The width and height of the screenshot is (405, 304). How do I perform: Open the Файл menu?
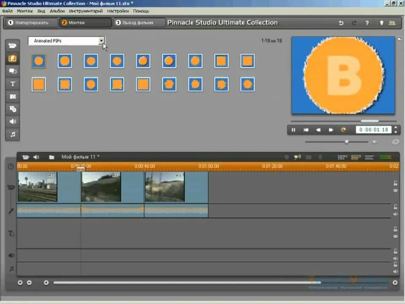[x=7, y=11]
